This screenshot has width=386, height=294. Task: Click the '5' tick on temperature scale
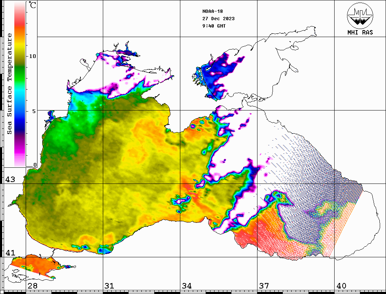pos(34,111)
